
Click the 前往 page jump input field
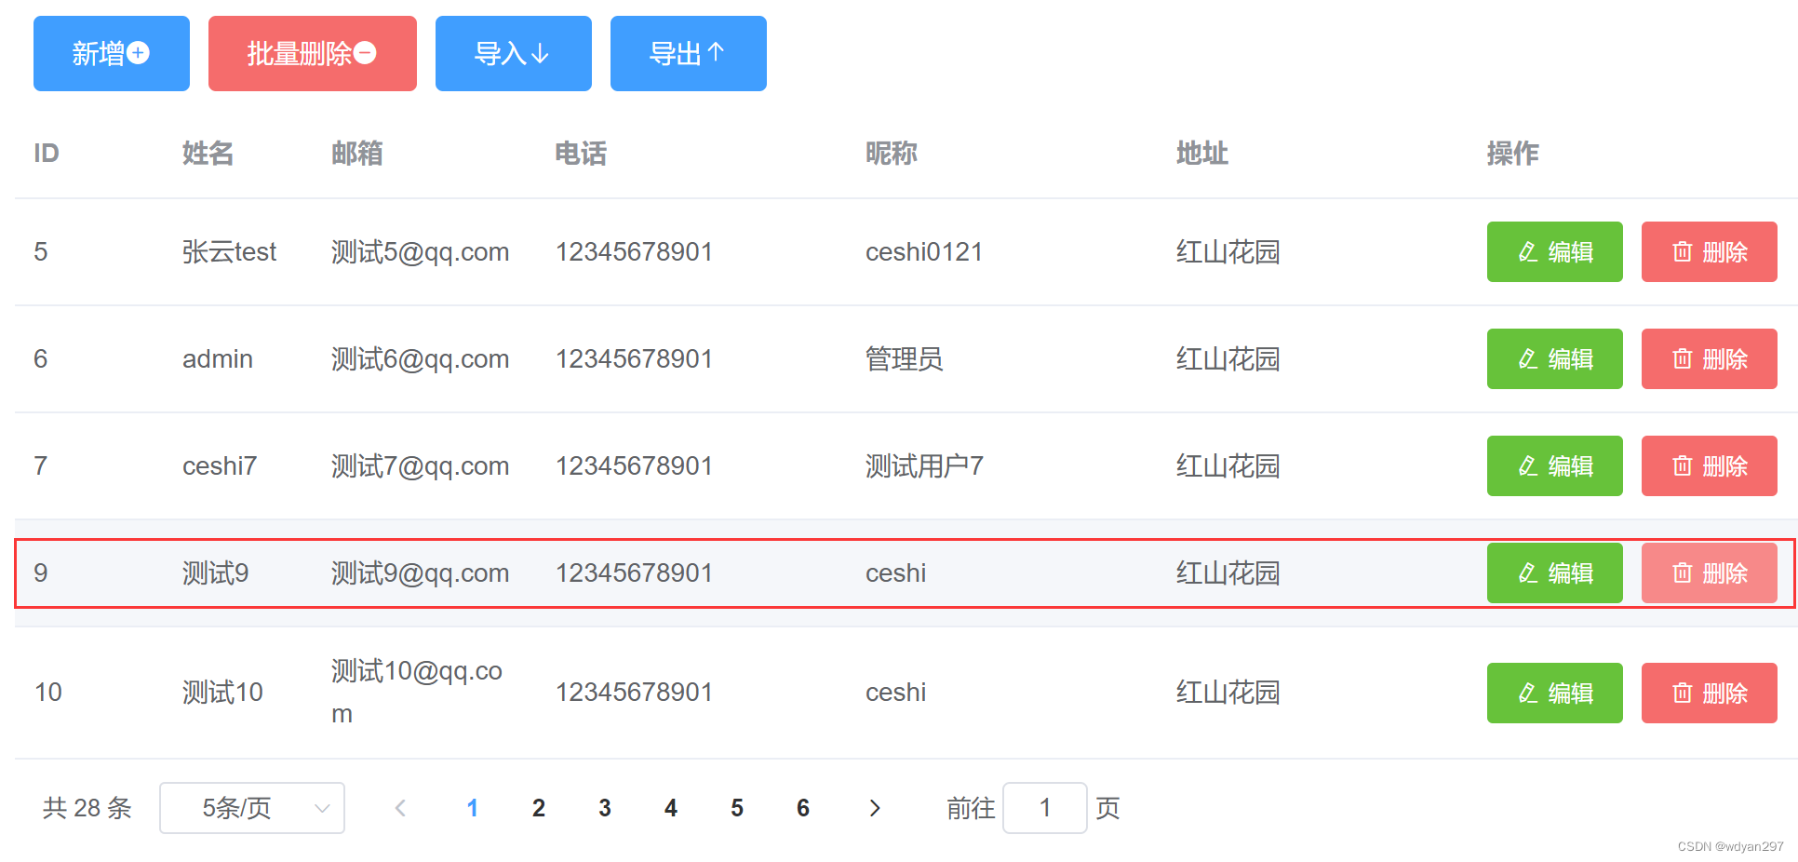point(1045,808)
